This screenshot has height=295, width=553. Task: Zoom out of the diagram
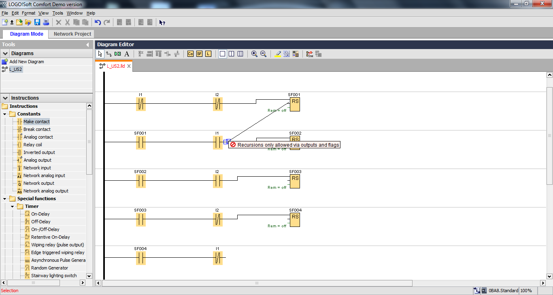pyautogui.click(x=263, y=53)
